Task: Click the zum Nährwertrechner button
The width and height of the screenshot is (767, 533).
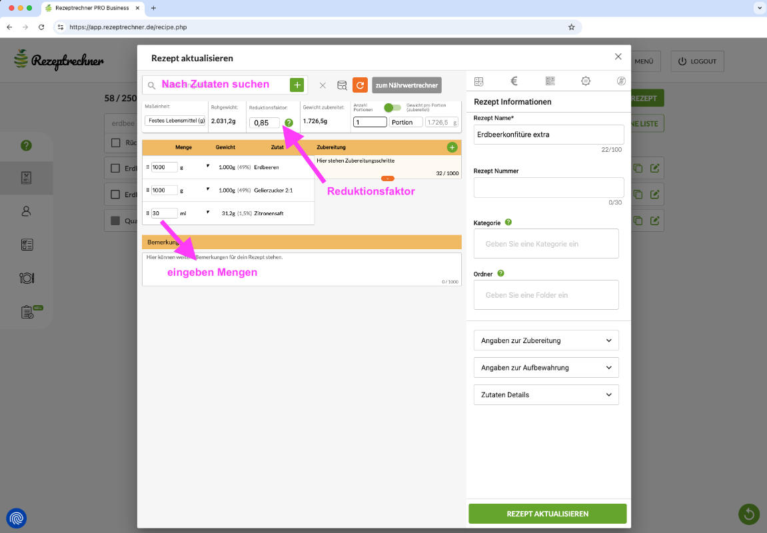Action: [406, 85]
